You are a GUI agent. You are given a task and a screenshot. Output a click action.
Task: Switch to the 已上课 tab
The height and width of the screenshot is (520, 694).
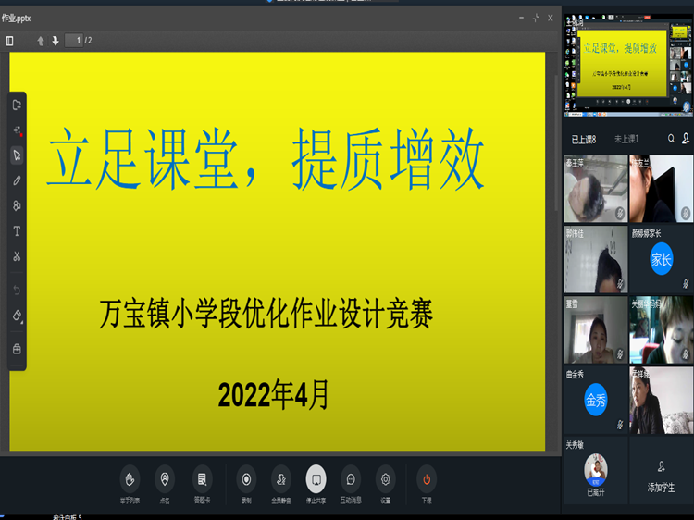pyautogui.click(x=583, y=139)
